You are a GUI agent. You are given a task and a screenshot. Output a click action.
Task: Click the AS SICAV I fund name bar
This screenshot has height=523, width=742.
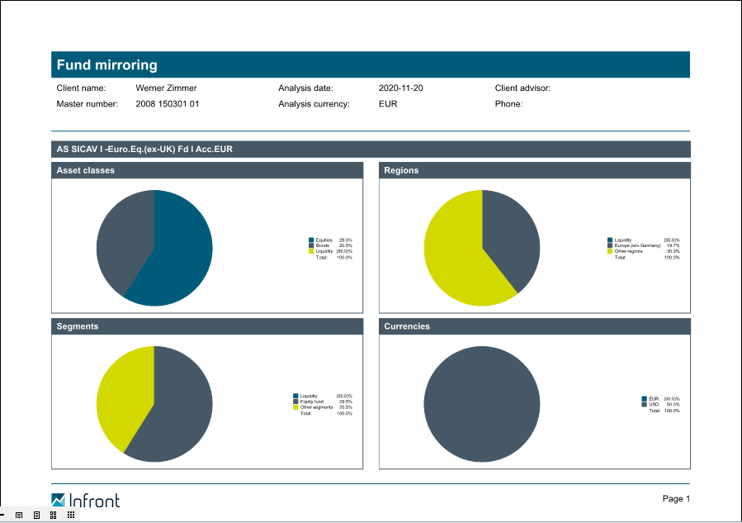[370, 150]
